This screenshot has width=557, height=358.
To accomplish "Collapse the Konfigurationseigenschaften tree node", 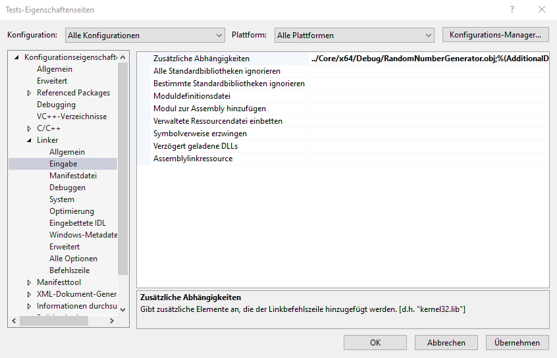I will [16, 57].
